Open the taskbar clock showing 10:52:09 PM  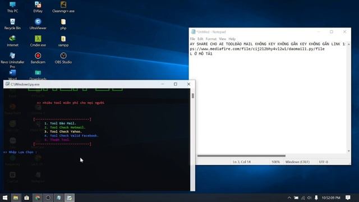(331, 198)
